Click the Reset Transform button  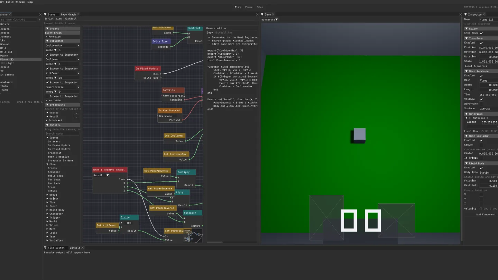[x=476, y=66]
